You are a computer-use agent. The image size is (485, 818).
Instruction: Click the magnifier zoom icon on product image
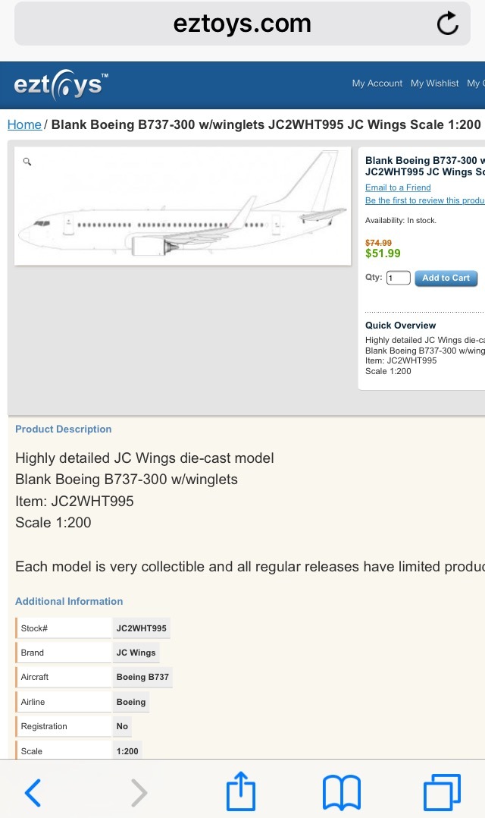[x=27, y=162]
